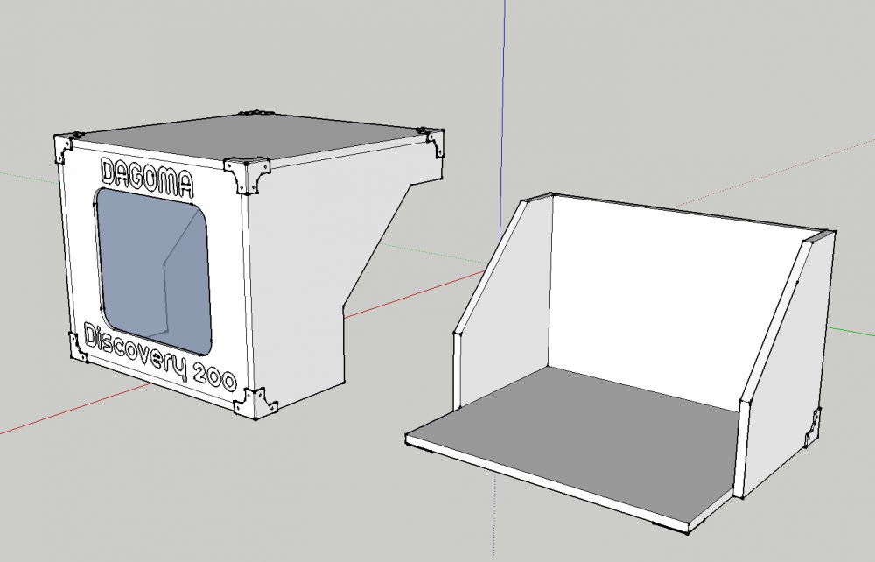Image resolution: width=875 pixels, height=562 pixels.
Task: Select the right angled side panel of base
Action: 787,362
